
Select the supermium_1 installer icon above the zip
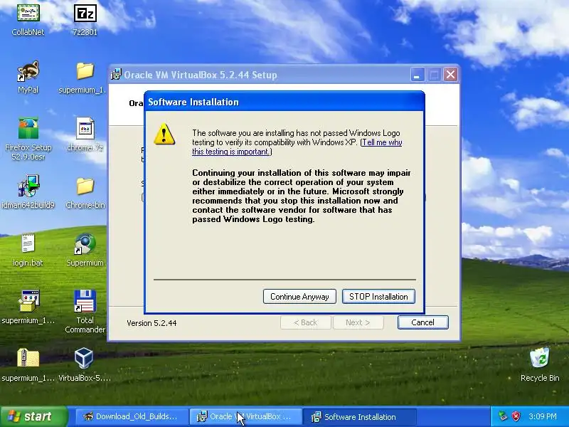28,300
